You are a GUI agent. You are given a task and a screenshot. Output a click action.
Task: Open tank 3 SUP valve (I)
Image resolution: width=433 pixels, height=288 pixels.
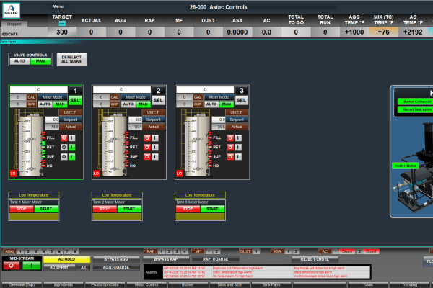[x=238, y=157]
